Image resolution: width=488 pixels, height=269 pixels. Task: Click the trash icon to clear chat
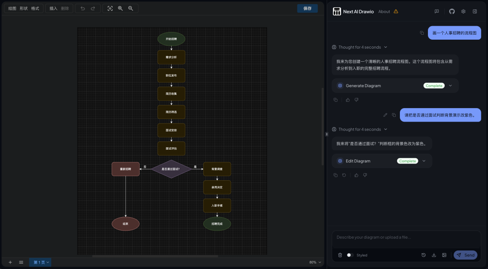coord(340,255)
